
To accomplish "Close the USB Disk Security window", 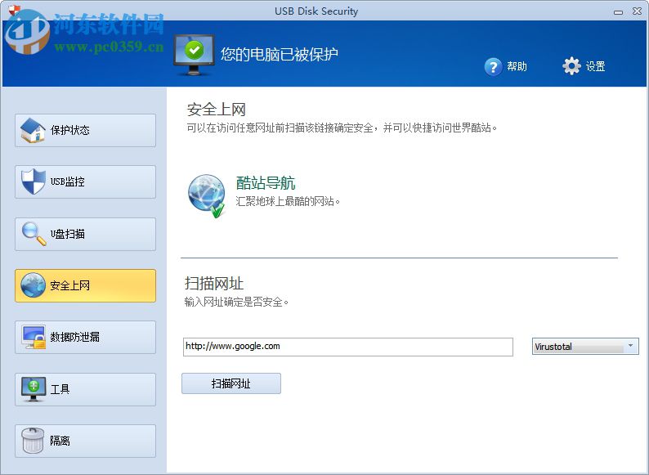I will pyautogui.click(x=637, y=11).
